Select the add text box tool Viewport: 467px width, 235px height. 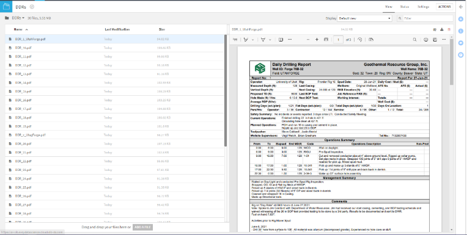click(x=281, y=40)
